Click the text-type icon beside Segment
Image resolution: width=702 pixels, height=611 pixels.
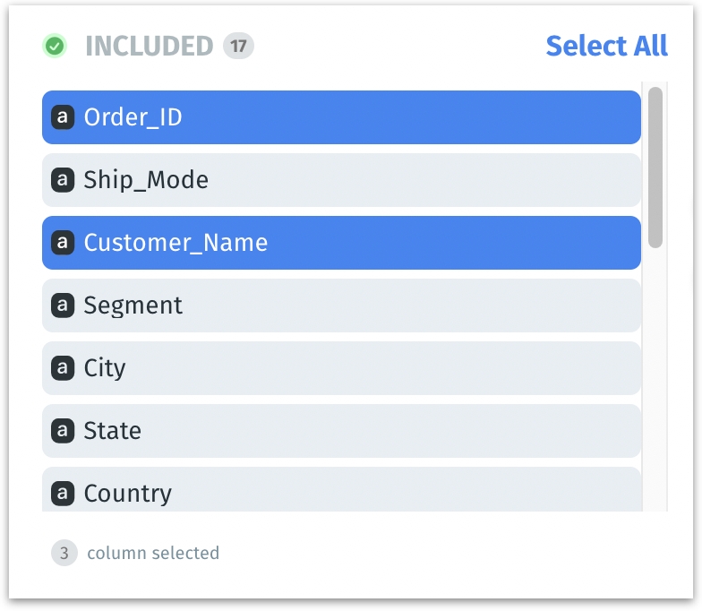click(62, 305)
